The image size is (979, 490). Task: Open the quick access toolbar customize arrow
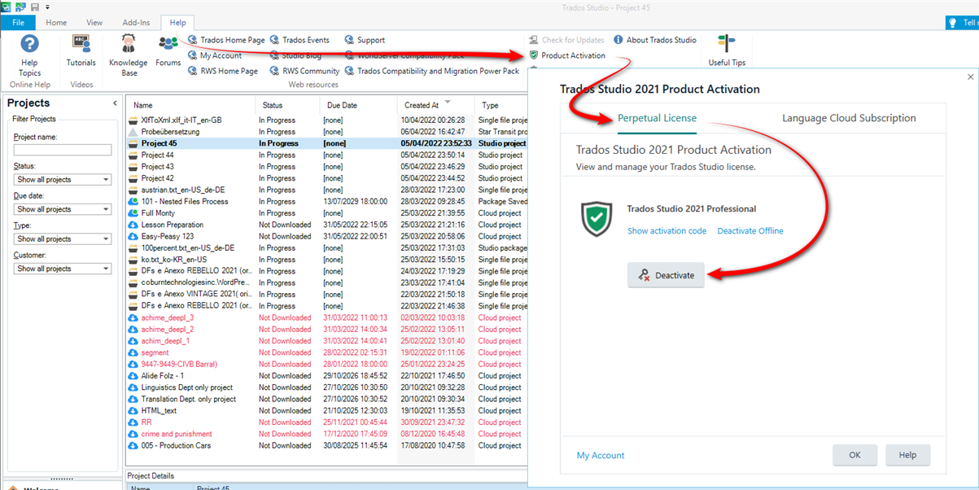(47, 7)
